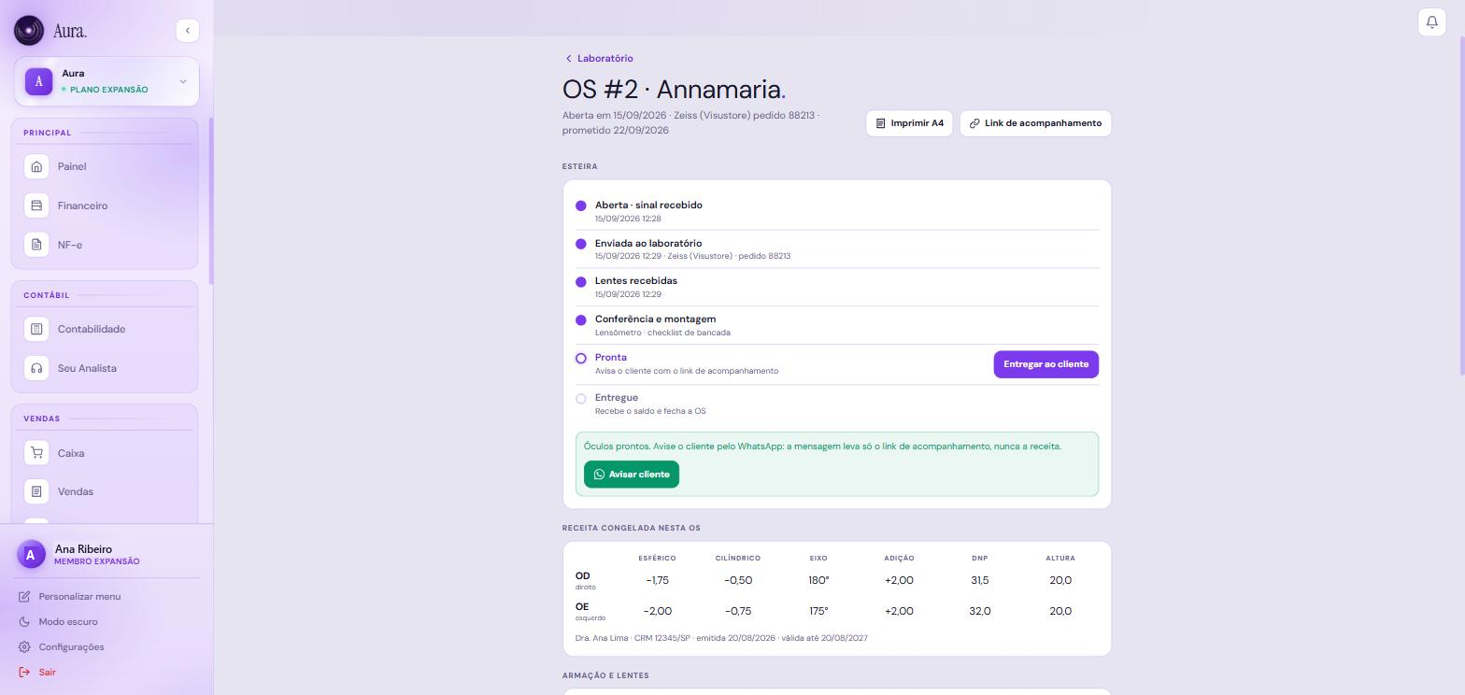Viewport: 1465px width, 695px height.
Task: Click the sidebar menu scrollbar
Action: [211, 201]
